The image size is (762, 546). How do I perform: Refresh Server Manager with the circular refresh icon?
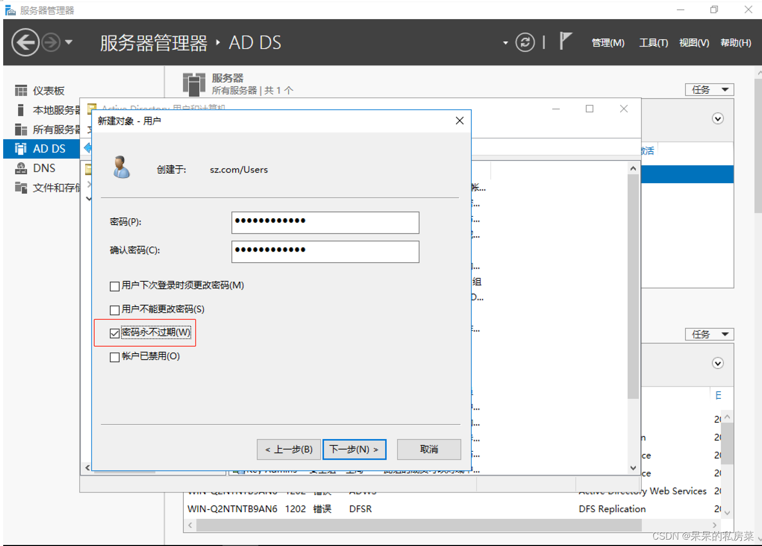pyautogui.click(x=525, y=42)
